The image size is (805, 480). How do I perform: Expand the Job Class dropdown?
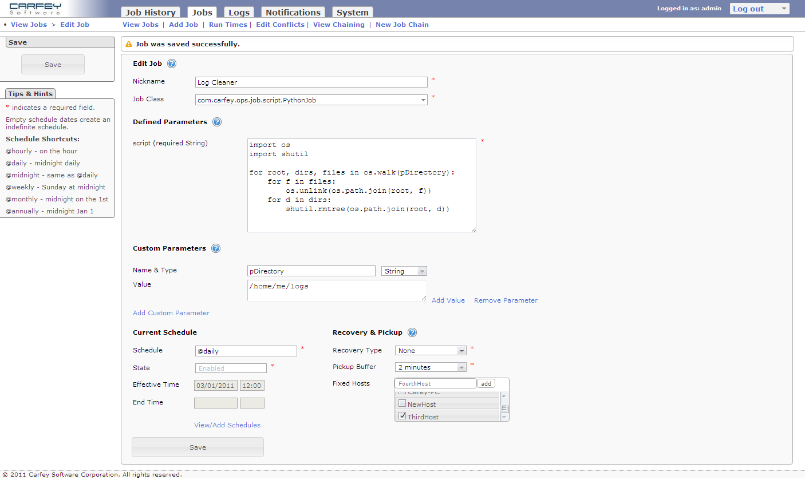pos(311,100)
